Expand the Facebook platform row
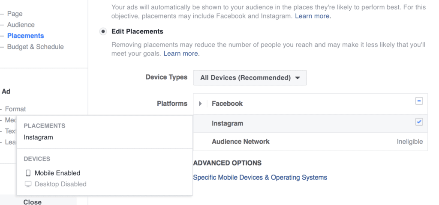Image resolution: width=439 pixels, height=205 pixels. point(200,104)
